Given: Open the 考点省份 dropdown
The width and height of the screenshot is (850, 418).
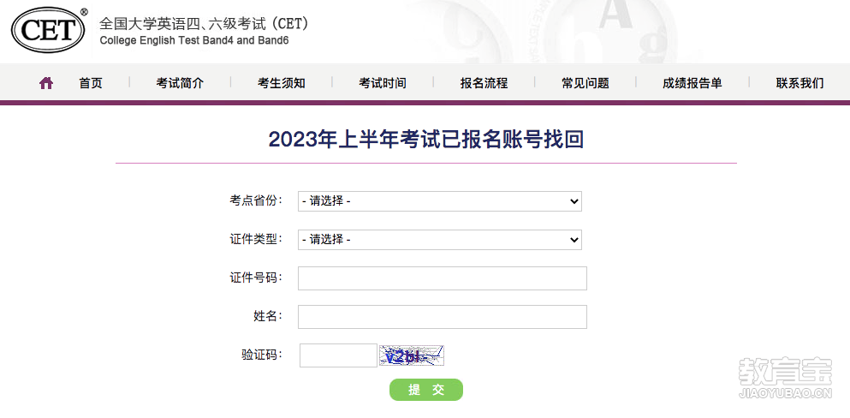Looking at the screenshot, I should [440, 201].
